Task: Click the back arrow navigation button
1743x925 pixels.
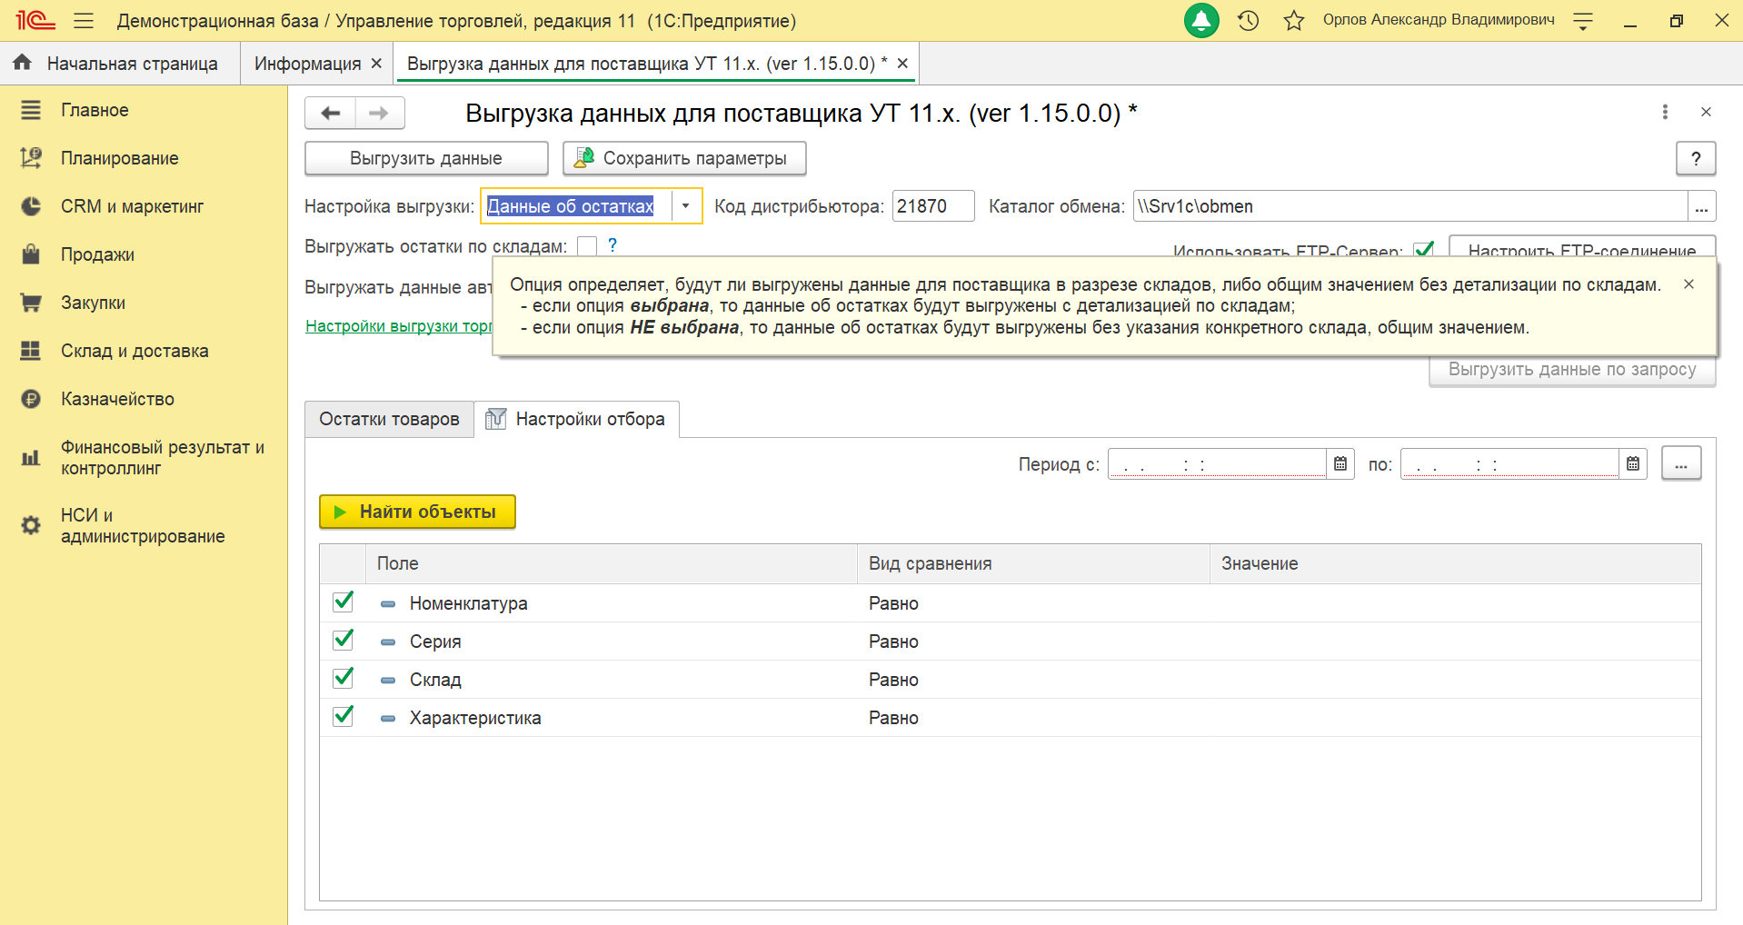Action: pyautogui.click(x=330, y=113)
